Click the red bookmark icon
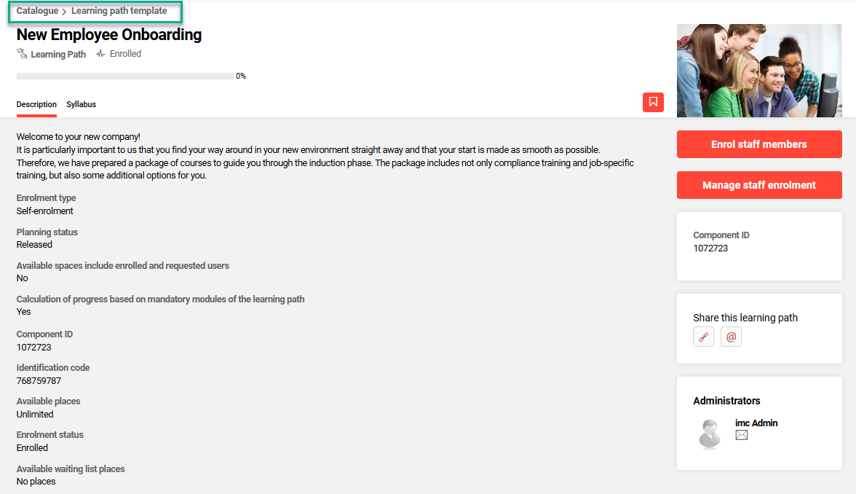Image resolution: width=856 pixels, height=494 pixels. pos(653,102)
